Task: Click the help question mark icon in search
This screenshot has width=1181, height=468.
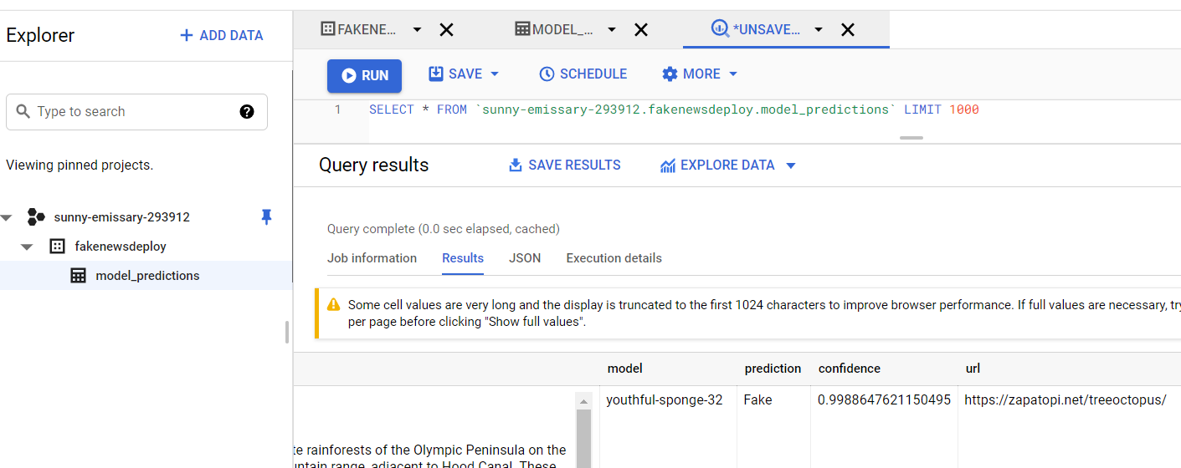Action: 247,111
